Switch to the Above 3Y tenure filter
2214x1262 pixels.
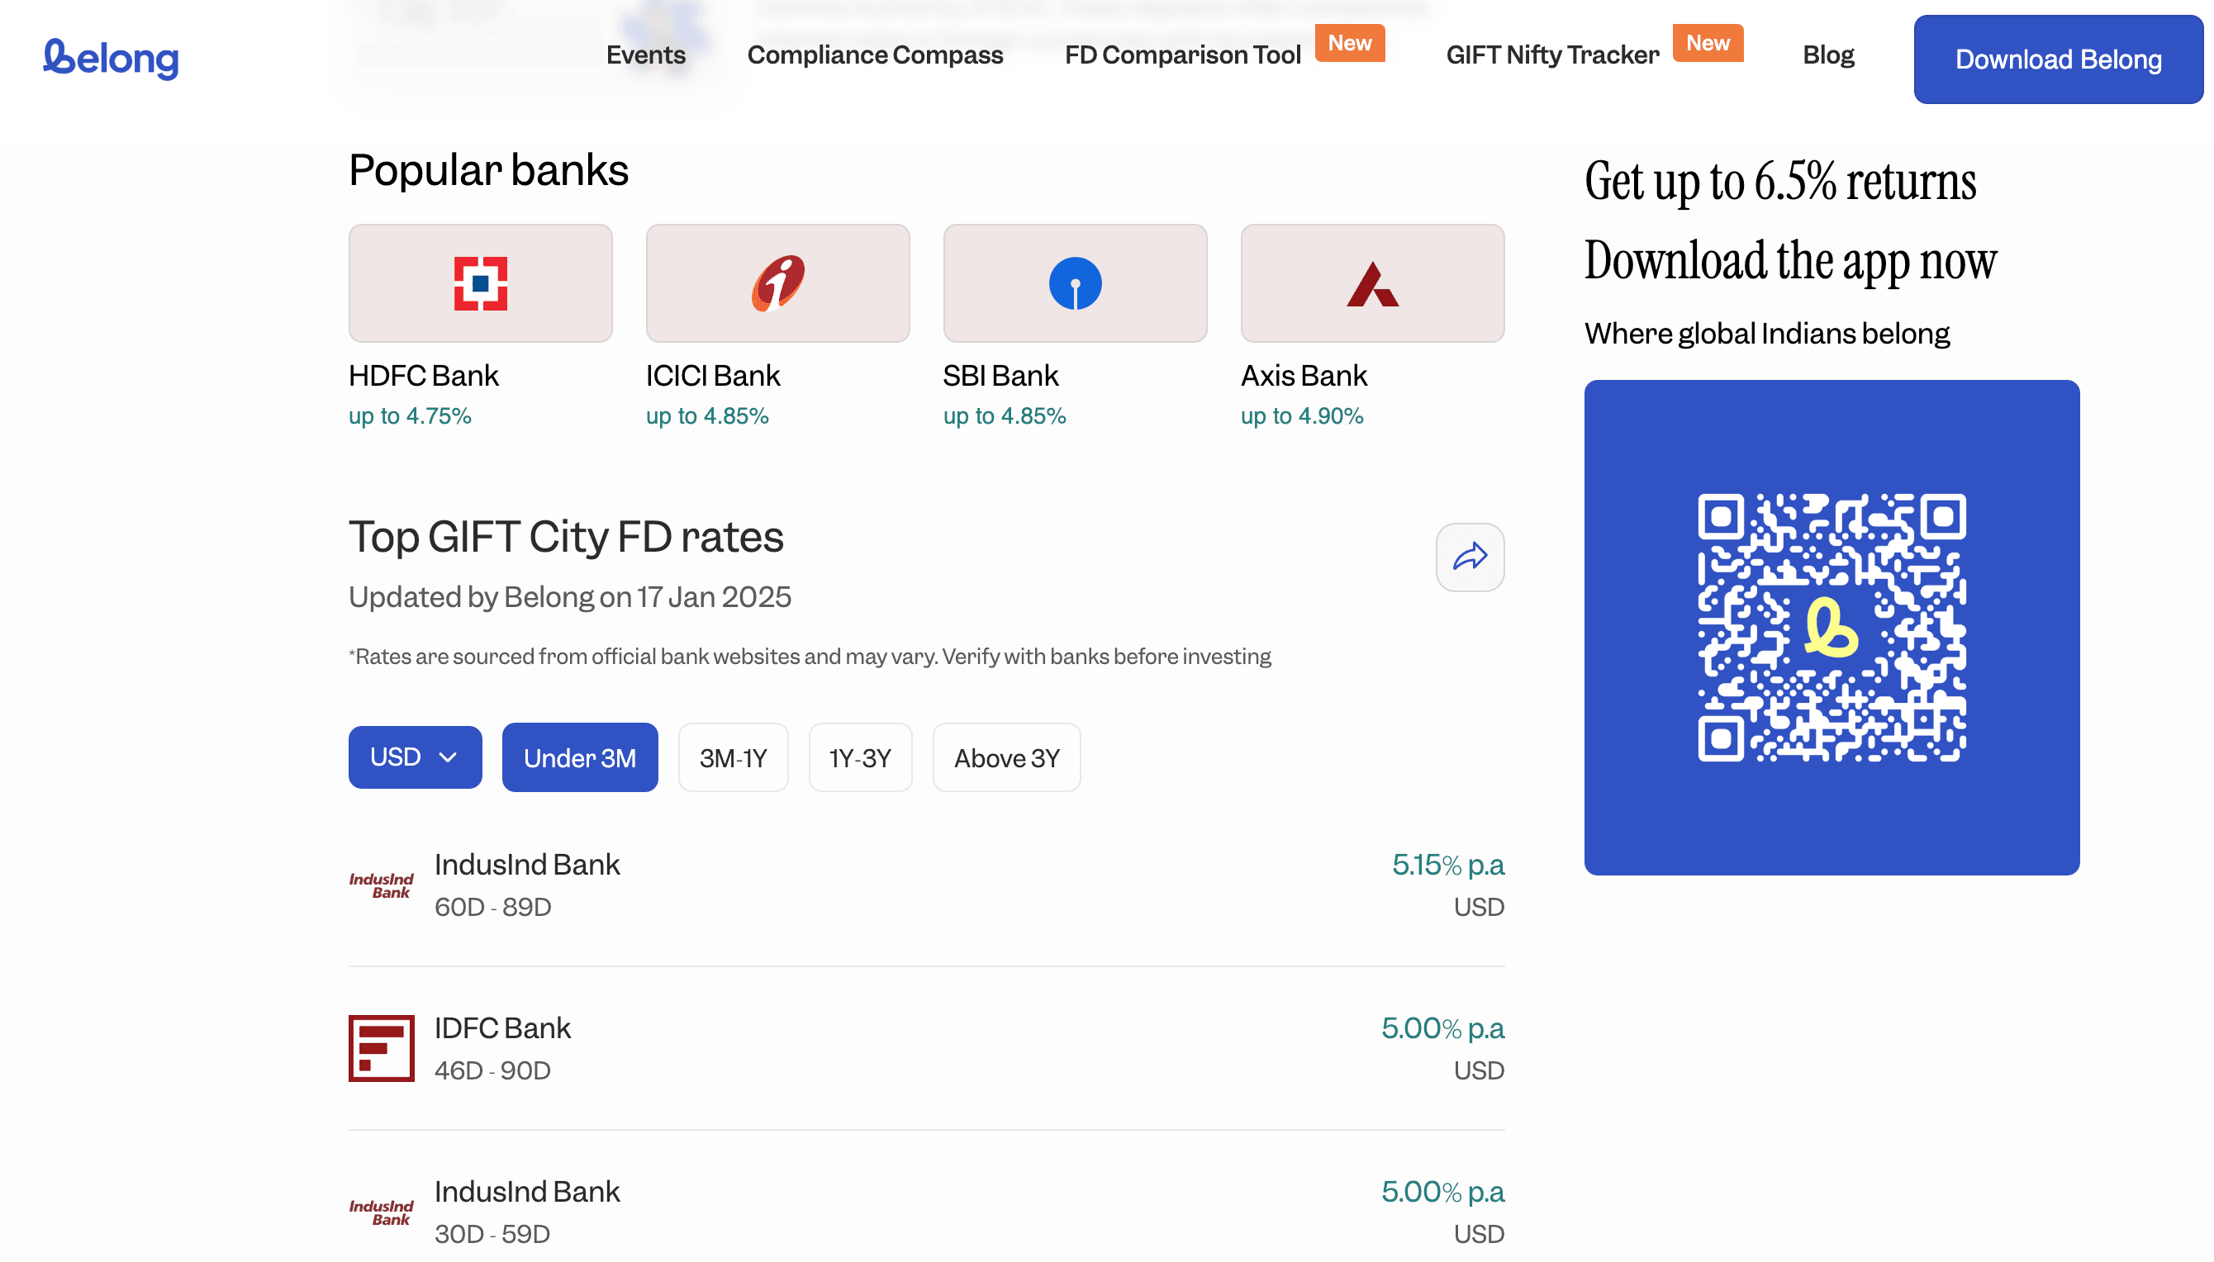click(x=1005, y=757)
